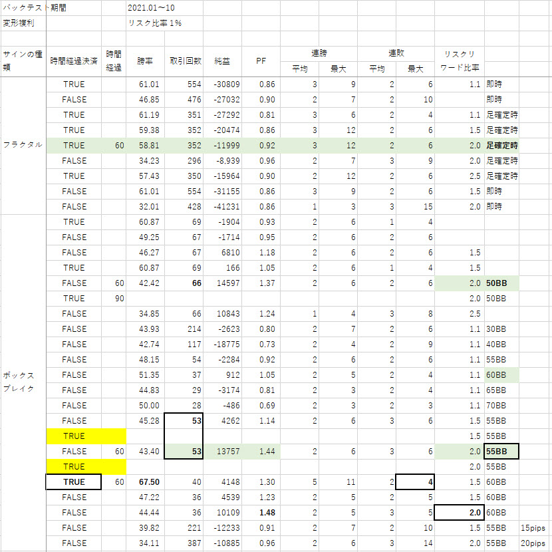Select net profit cell -27032
This screenshot has height=552, width=552.
(223, 100)
